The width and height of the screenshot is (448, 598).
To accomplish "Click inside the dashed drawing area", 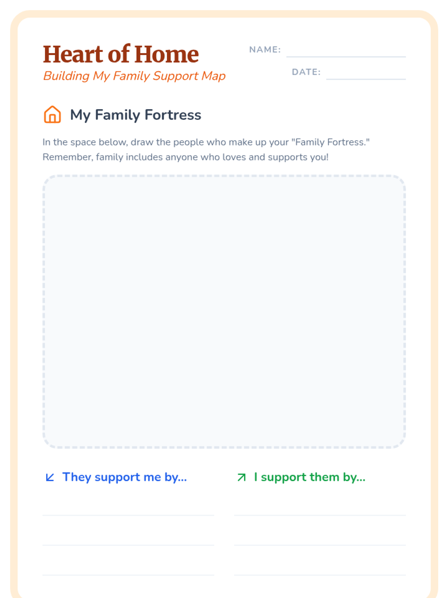I will [224, 311].
